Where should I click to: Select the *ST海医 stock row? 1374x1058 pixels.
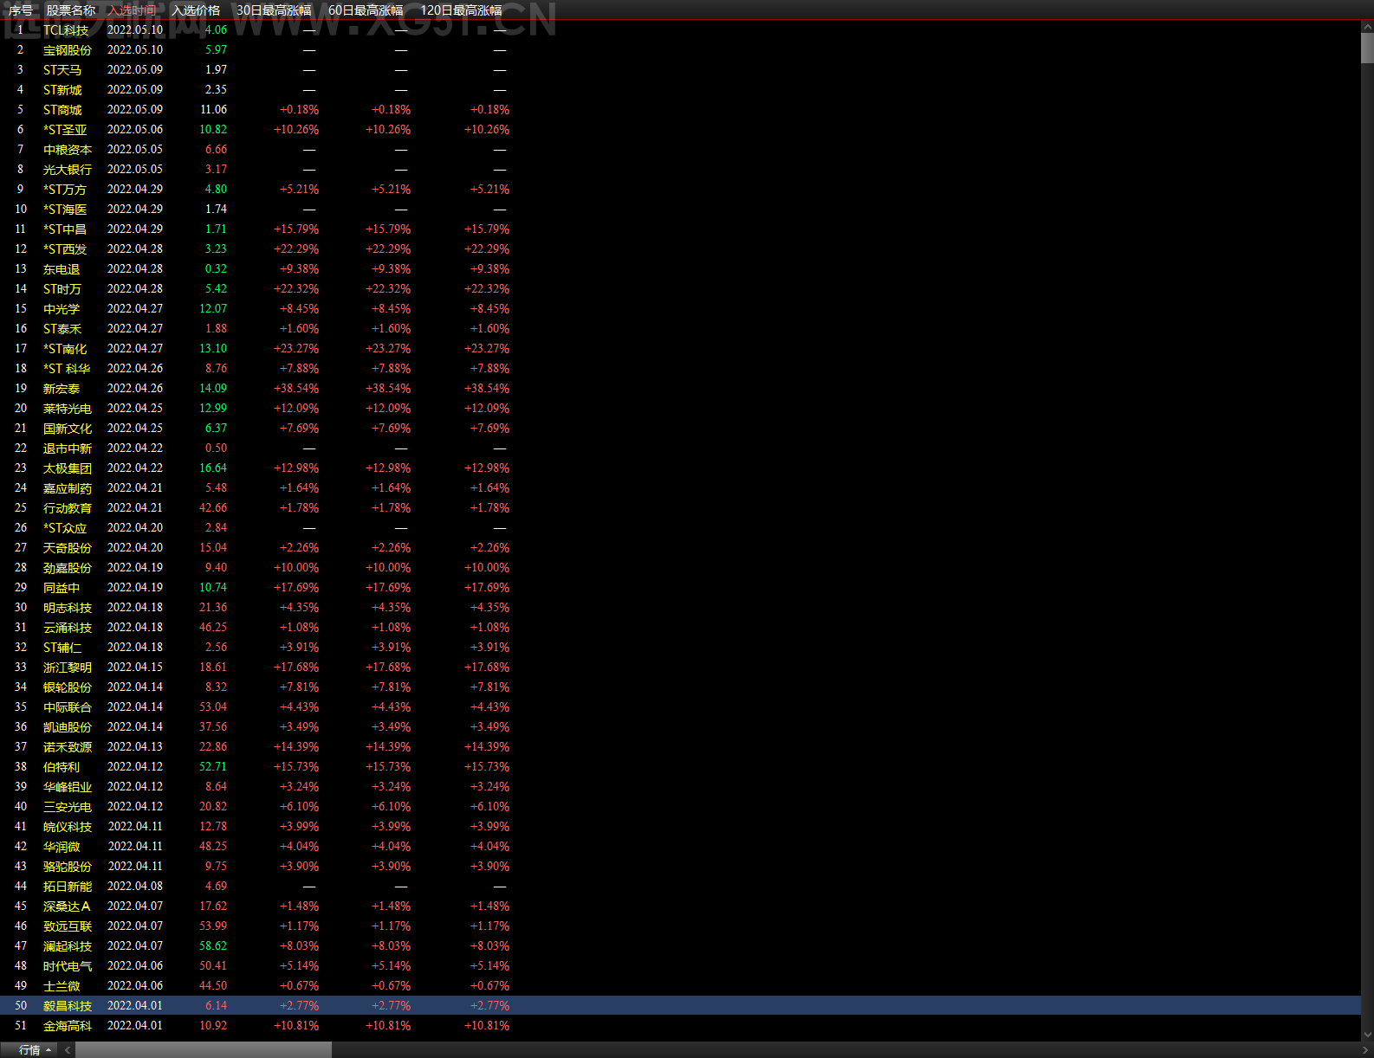680,209
